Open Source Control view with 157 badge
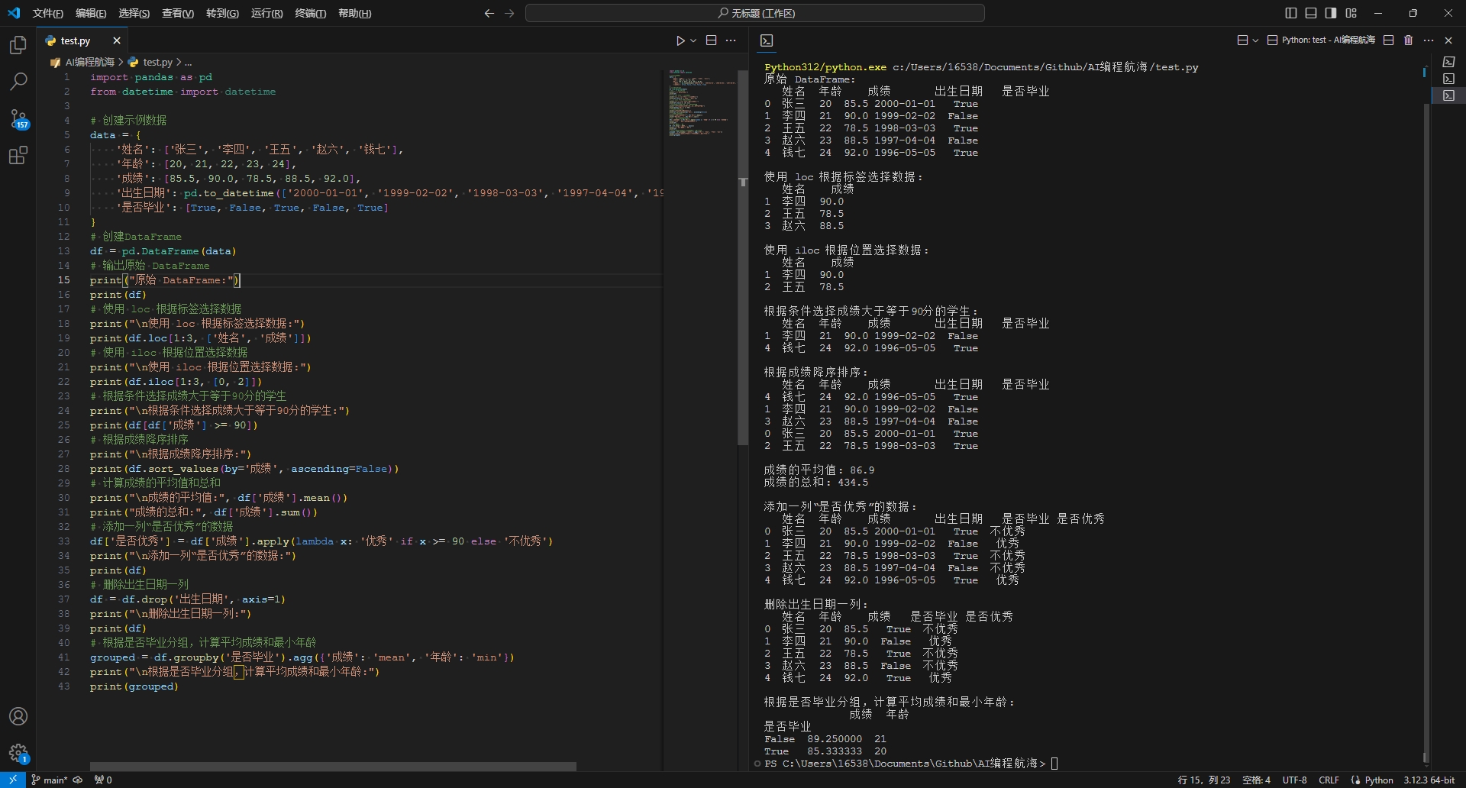1466x788 pixels. coord(18,119)
